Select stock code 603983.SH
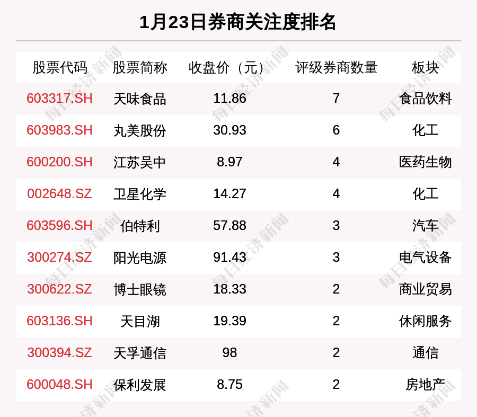The height and width of the screenshot is (417, 477). click(x=59, y=130)
